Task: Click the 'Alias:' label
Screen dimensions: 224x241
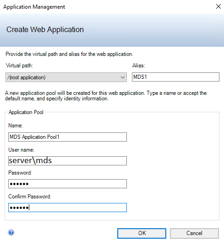Action: 139,66
